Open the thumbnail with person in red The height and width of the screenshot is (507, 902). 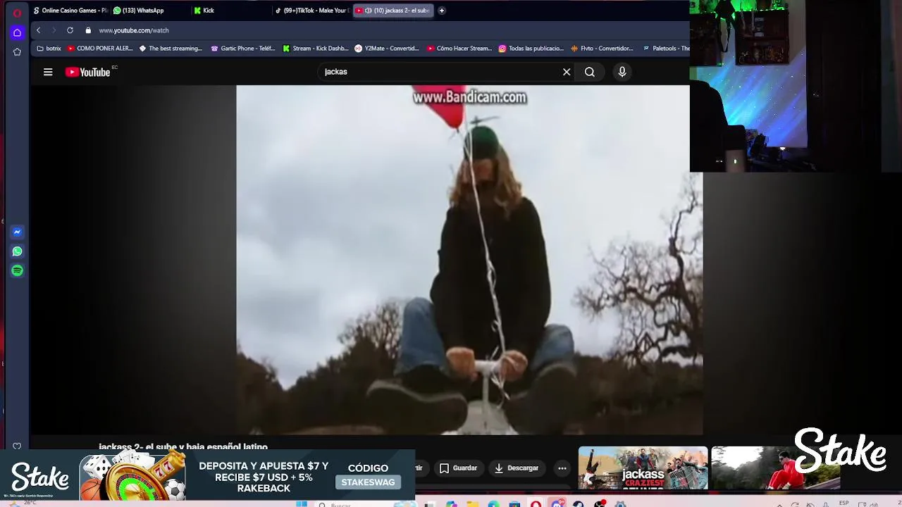(x=775, y=468)
